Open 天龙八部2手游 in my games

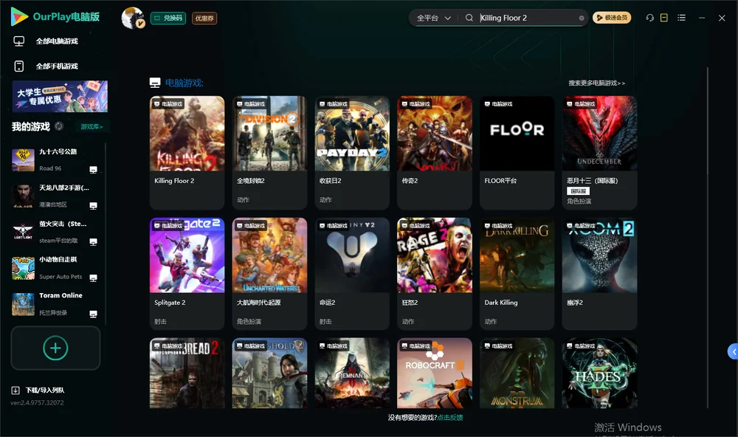click(54, 196)
